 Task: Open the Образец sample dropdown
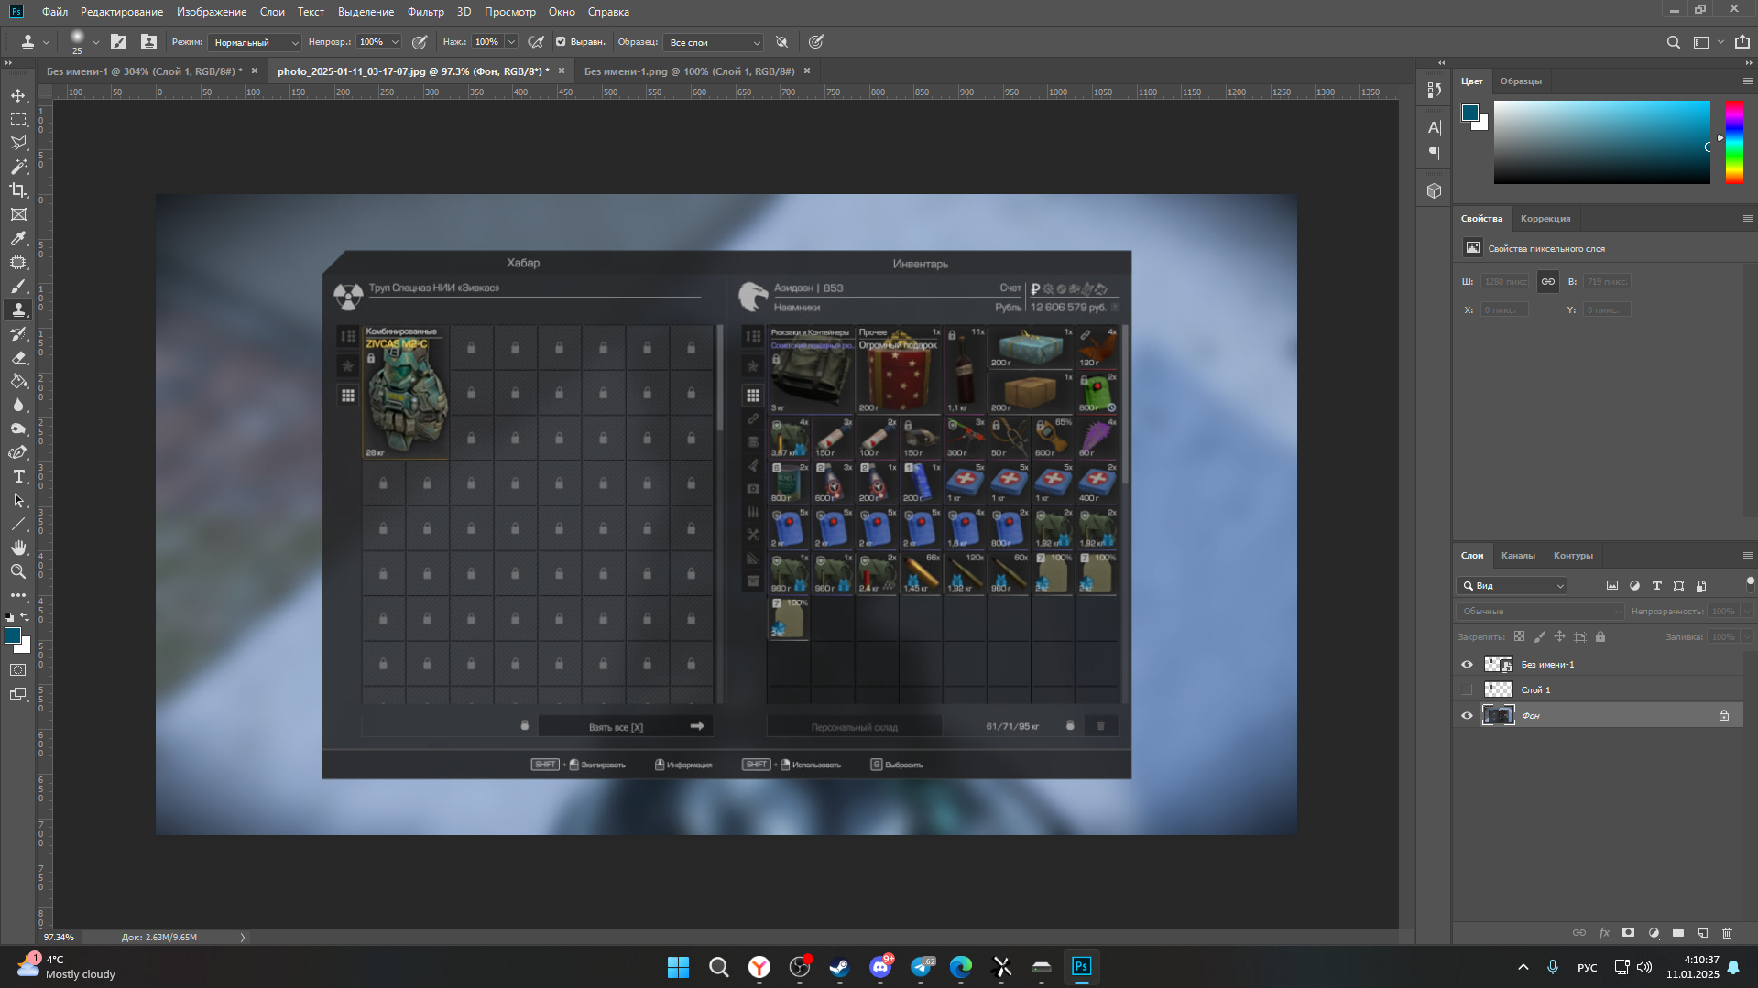(713, 42)
